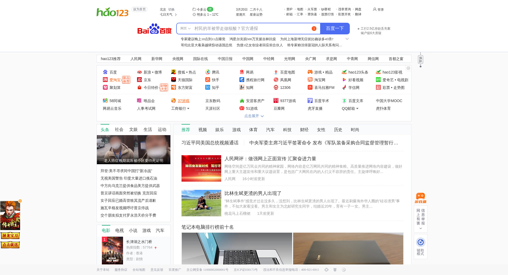The image size is (508, 275).
Task: Expand more sites with 点击展开
Action: click(254, 116)
